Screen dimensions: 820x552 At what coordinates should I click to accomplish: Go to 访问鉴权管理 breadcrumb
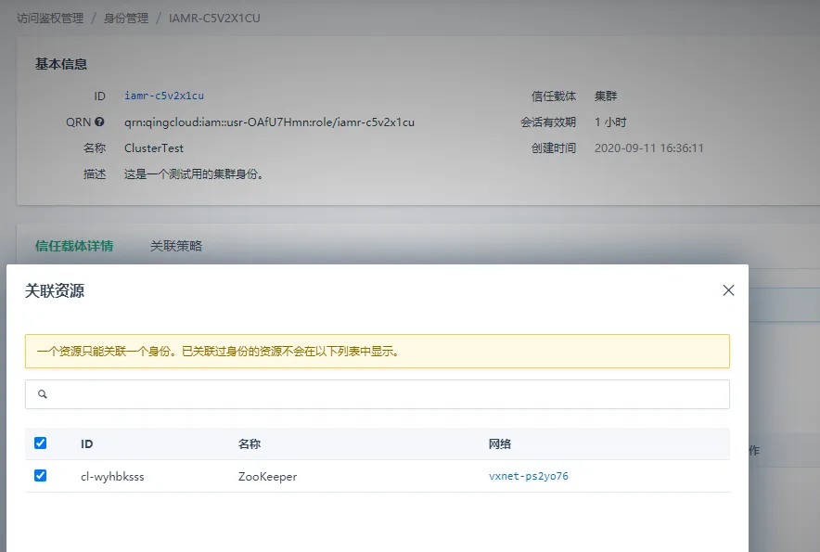(x=50, y=19)
